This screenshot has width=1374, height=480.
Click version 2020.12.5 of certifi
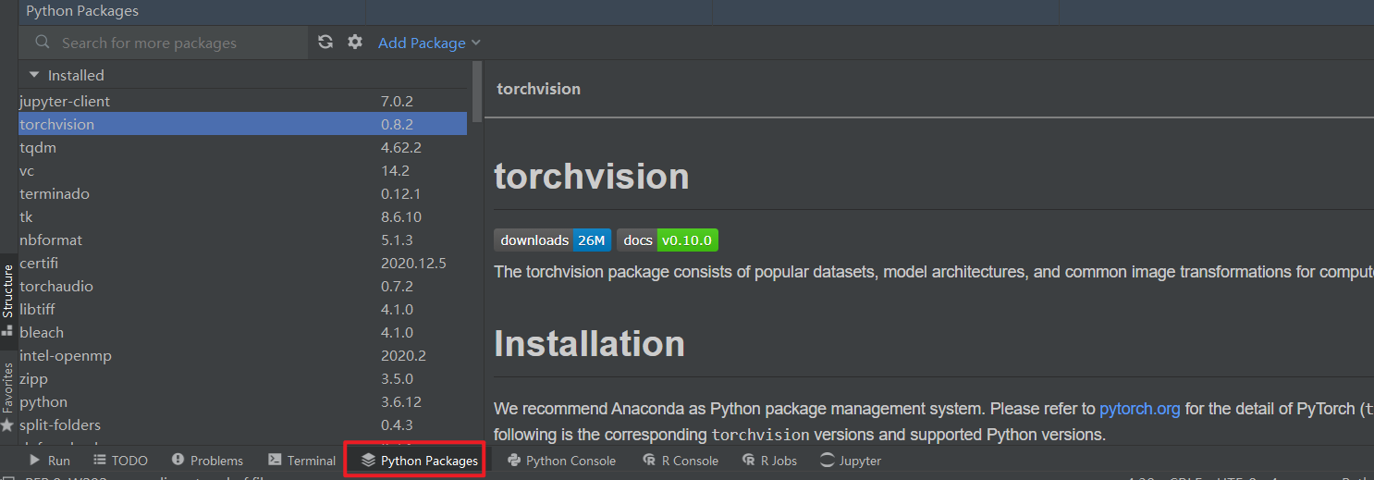click(413, 263)
